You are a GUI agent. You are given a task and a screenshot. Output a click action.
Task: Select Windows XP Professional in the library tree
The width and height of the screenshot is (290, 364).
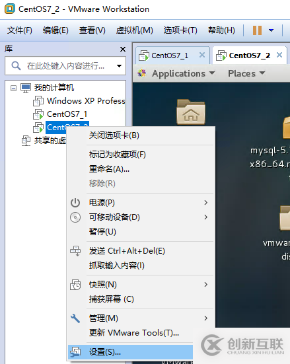pyautogui.click(x=86, y=101)
